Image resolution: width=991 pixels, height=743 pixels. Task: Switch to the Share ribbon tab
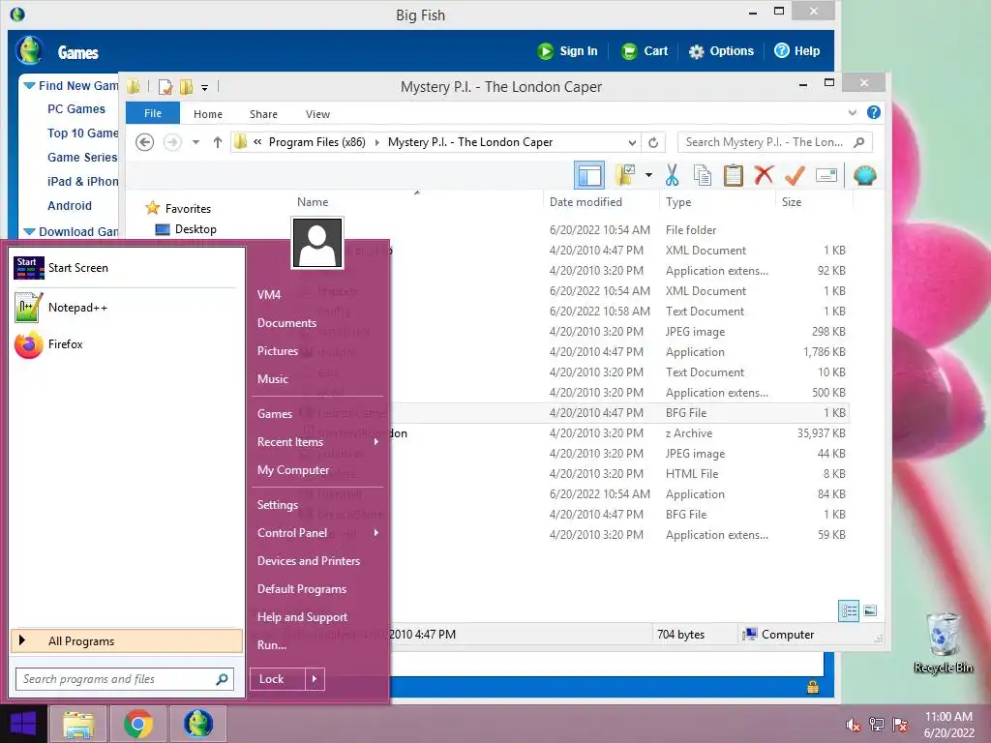pyautogui.click(x=263, y=114)
